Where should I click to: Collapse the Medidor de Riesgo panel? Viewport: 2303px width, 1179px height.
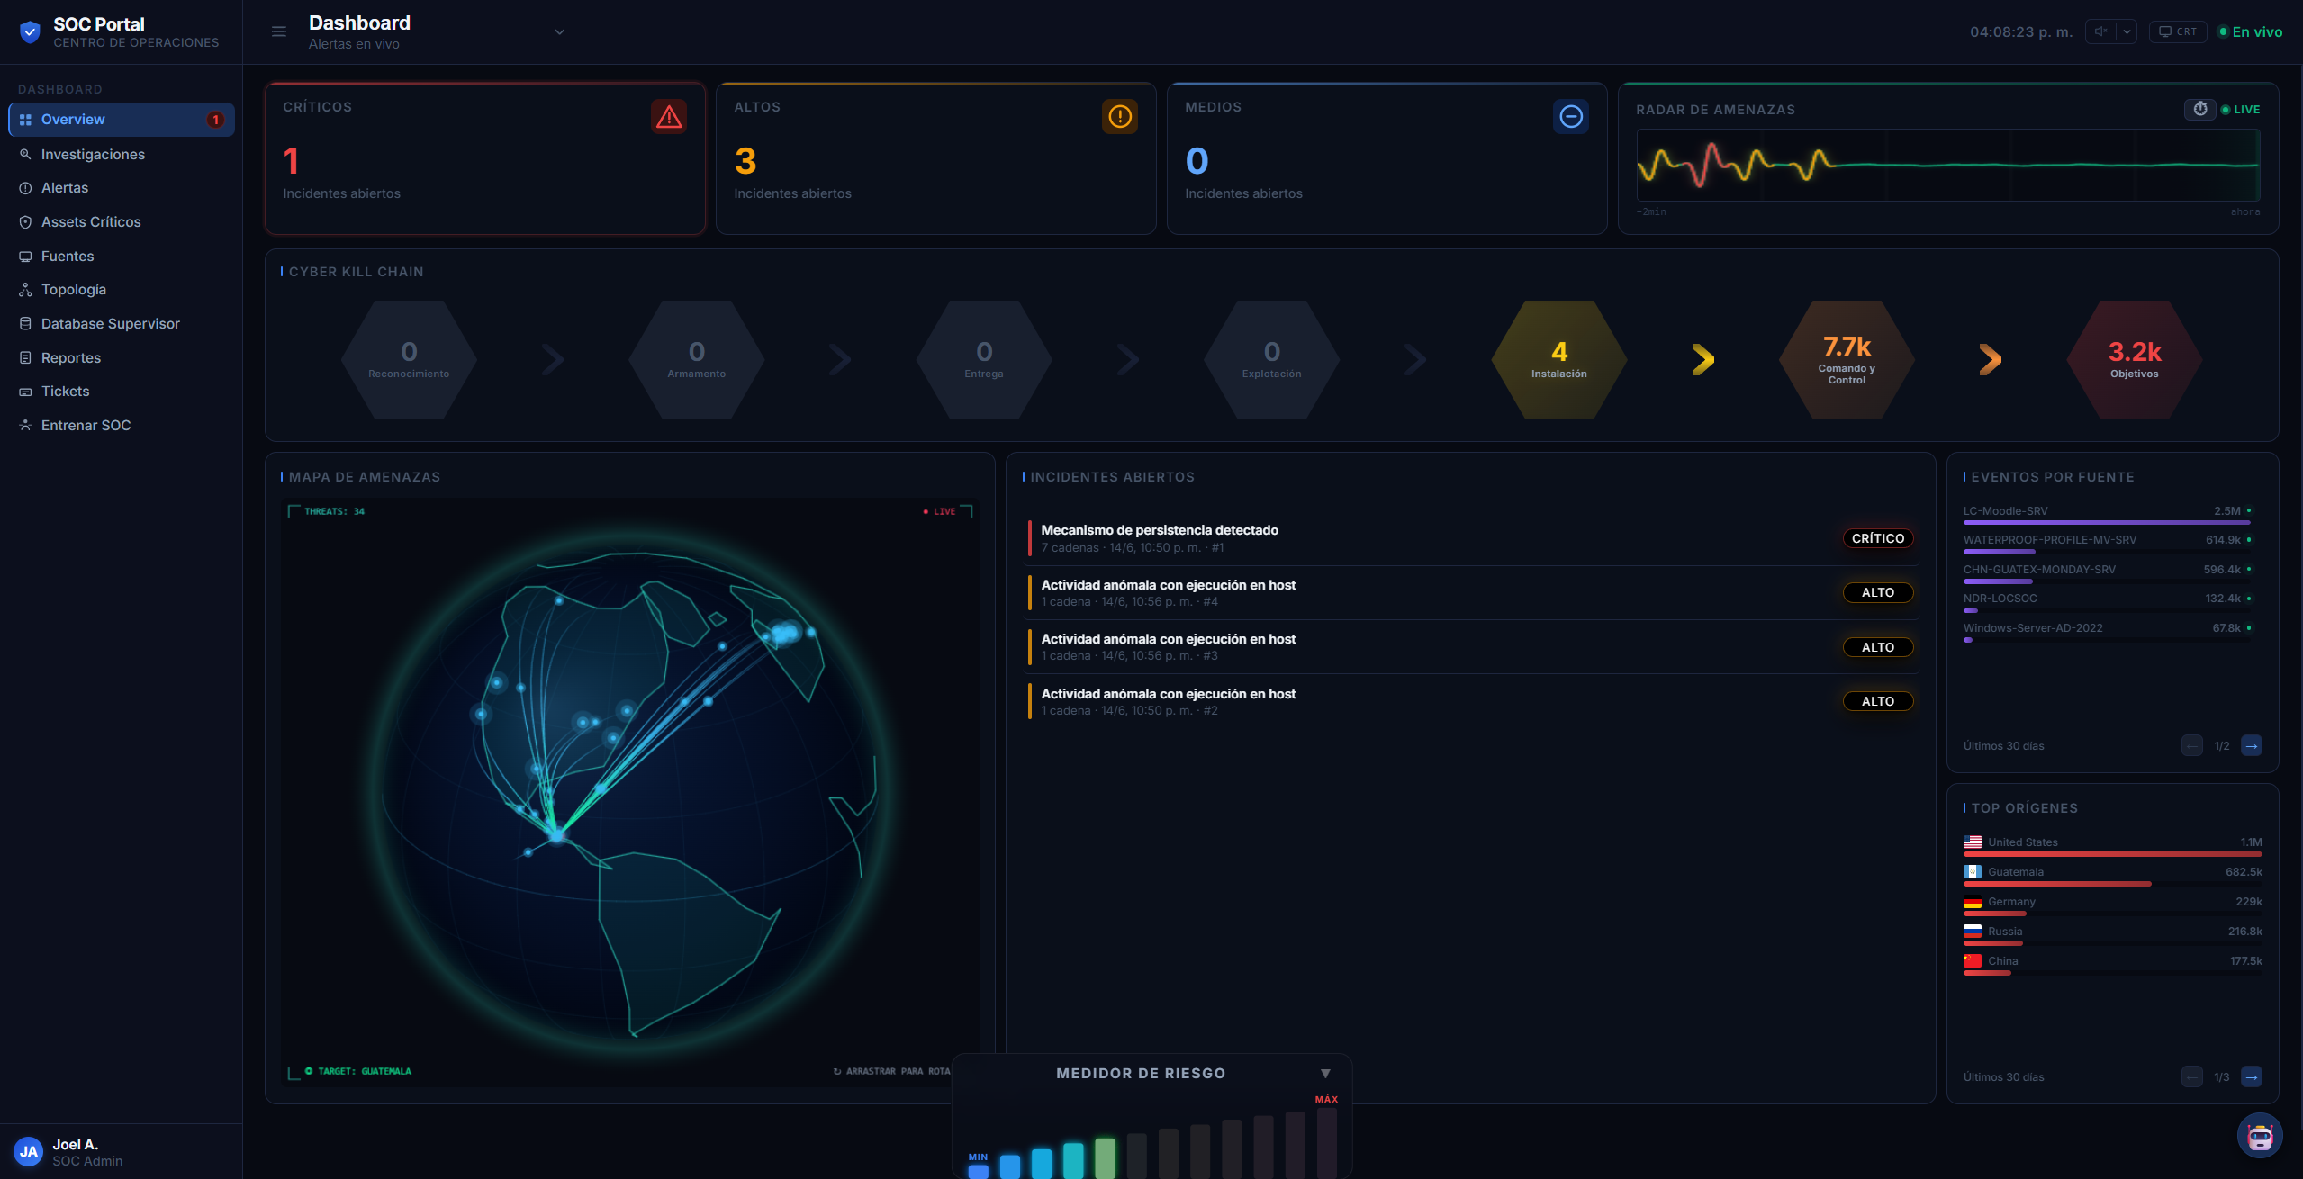coord(1325,1073)
